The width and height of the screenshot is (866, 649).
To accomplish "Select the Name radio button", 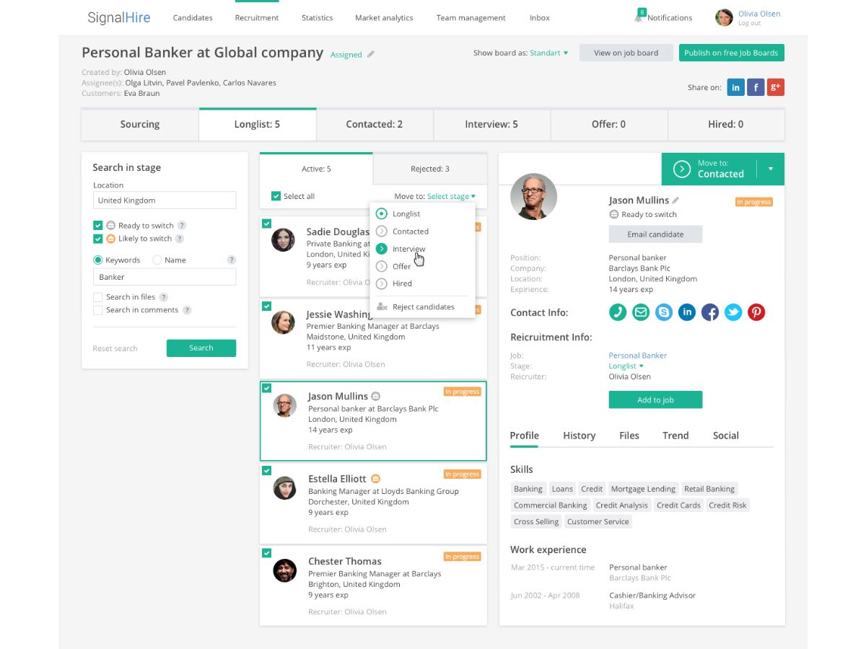I will pyautogui.click(x=157, y=260).
